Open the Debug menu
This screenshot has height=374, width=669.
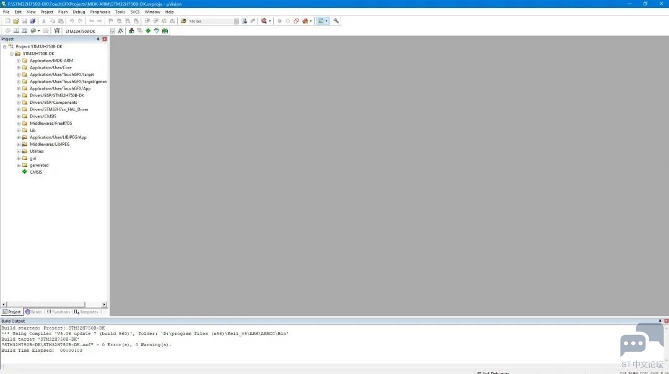(x=79, y=12)
